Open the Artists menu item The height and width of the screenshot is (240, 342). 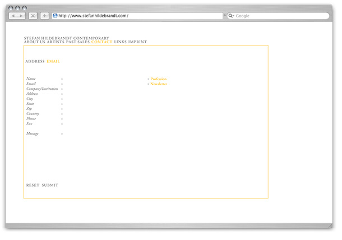pos(56,42)
